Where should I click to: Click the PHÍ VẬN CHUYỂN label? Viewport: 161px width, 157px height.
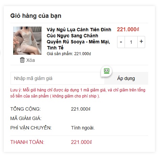click(x=31, y=128)
